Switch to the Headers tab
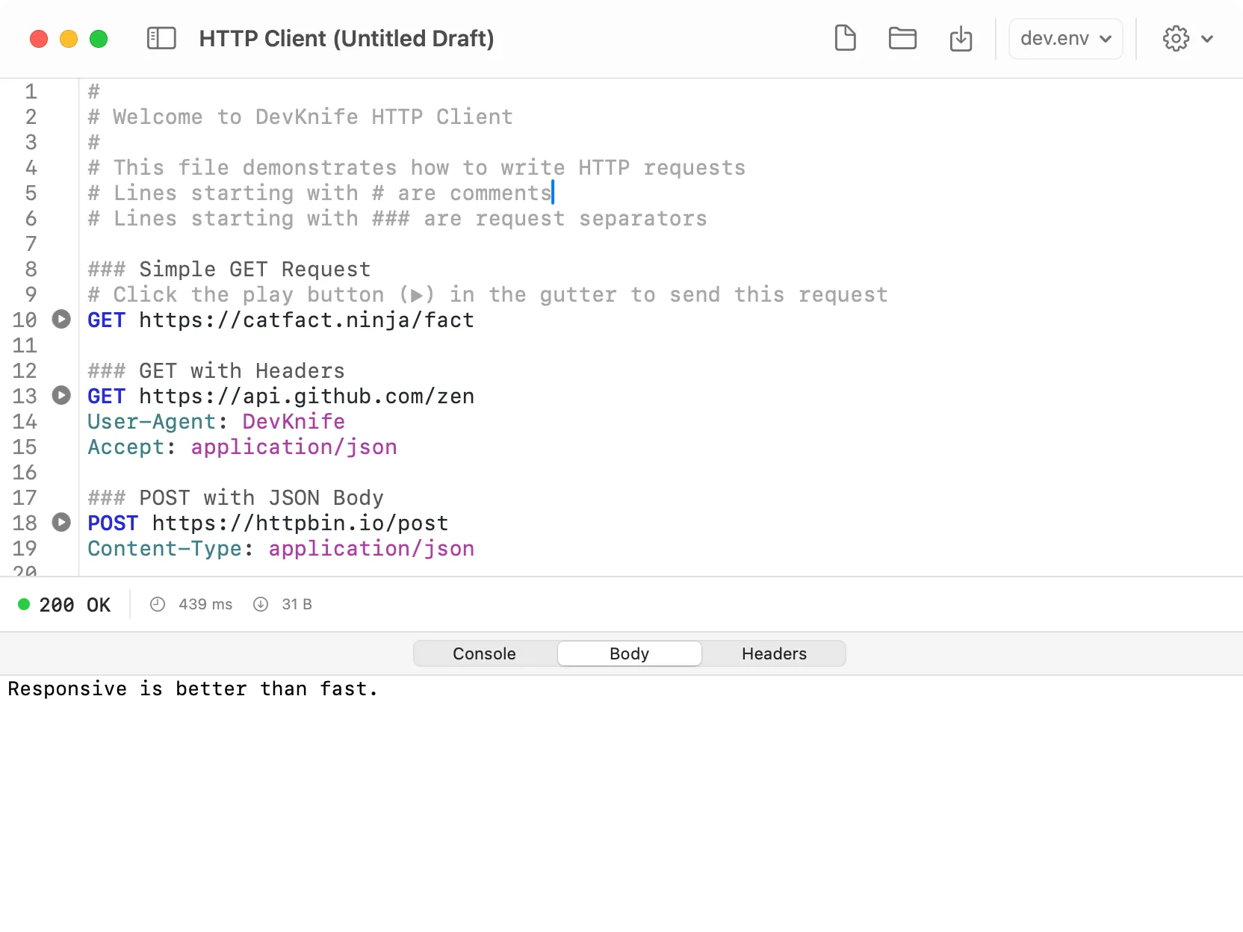The height and width of the screenshot is (932, 1243). click(x=774, y=653)
